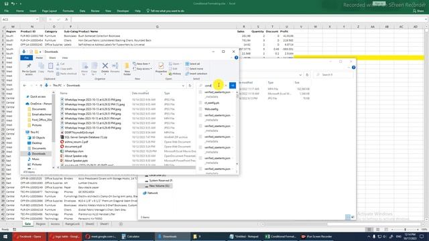429x241 pixels.
Task: Adjust the Excel zoom slider
Action: pyautogui.click(x=406, y=230)
